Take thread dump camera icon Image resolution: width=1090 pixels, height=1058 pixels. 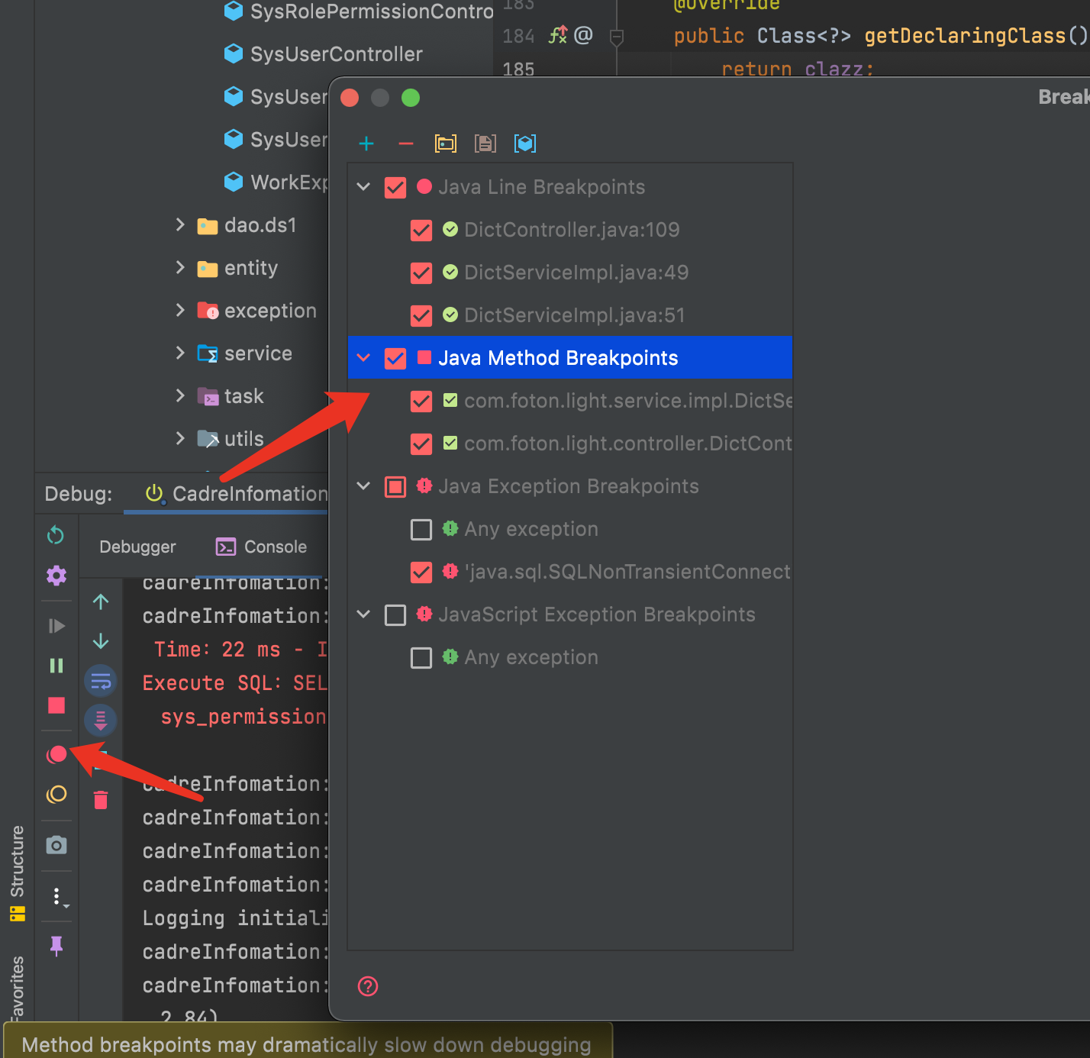tap(56, 845)
